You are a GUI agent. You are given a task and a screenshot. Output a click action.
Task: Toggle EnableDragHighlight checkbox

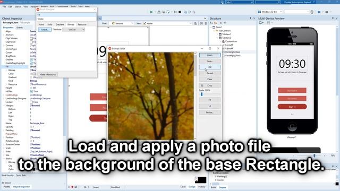[31, 63]
